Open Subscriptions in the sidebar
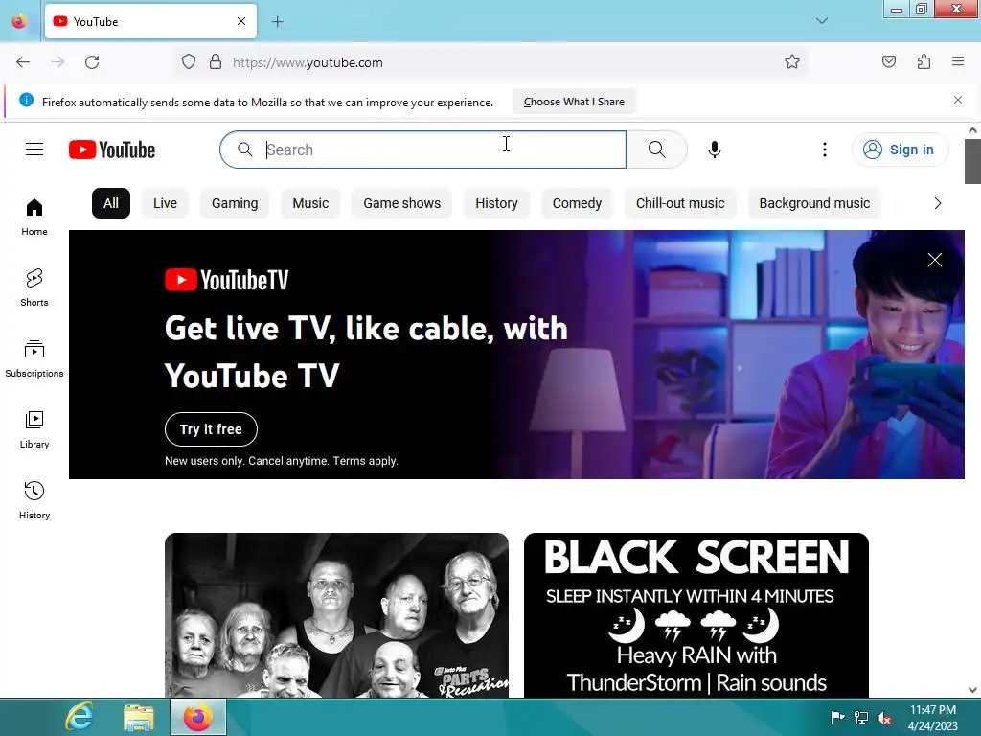This screenshot has height=736, width=981. [x=34, y=358]
